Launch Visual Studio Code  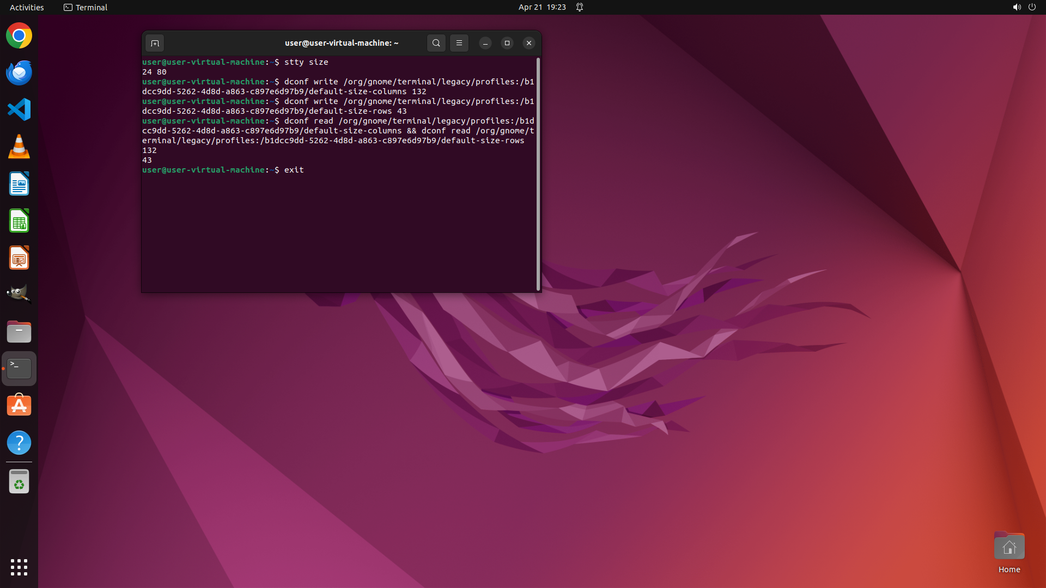19,110
